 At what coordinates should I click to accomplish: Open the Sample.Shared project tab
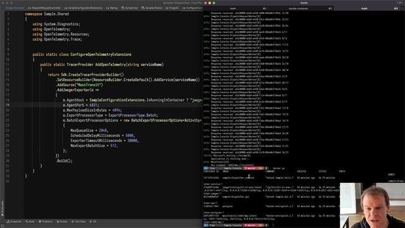click(x=152, y=8)
